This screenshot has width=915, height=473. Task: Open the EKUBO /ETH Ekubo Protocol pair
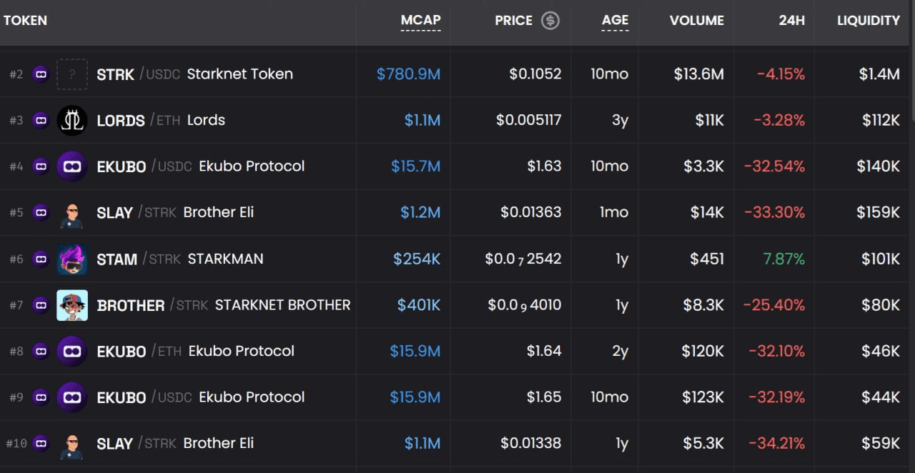(x=195, y=352)
